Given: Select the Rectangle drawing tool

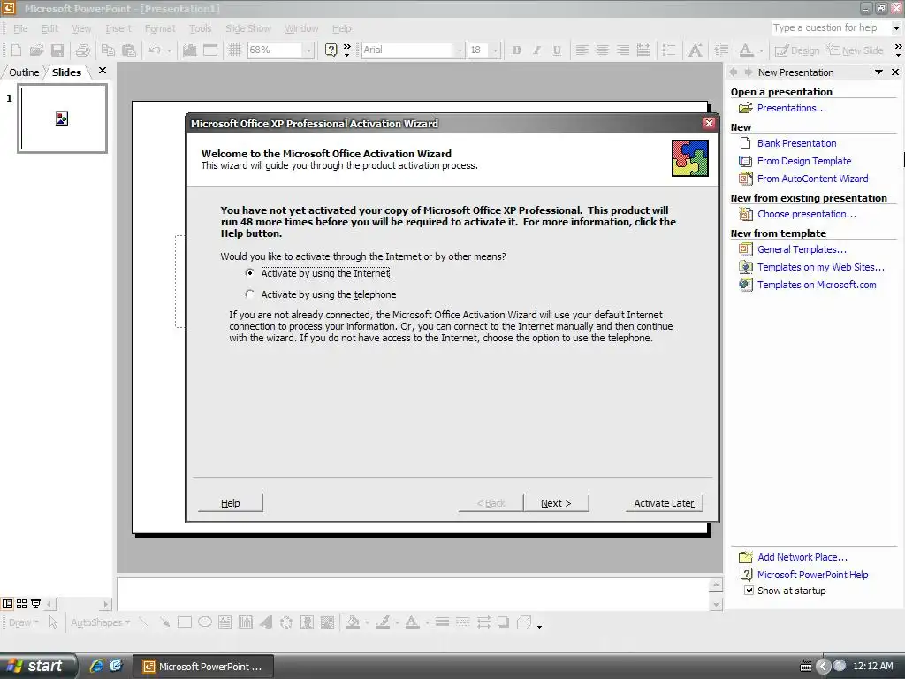Looking at the screenshot, I should point(185,622).
